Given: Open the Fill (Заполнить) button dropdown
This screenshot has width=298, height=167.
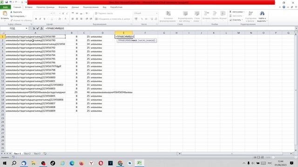Looking at the screenshot, I should point(237,16).
